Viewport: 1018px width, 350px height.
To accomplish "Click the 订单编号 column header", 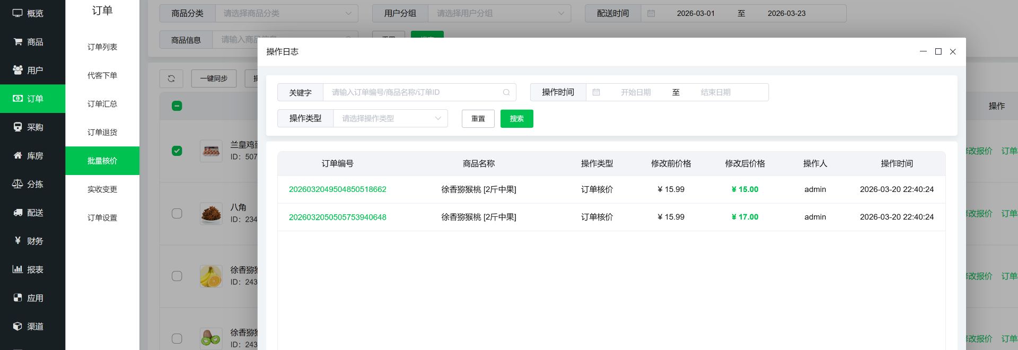I will click(338, 163).
